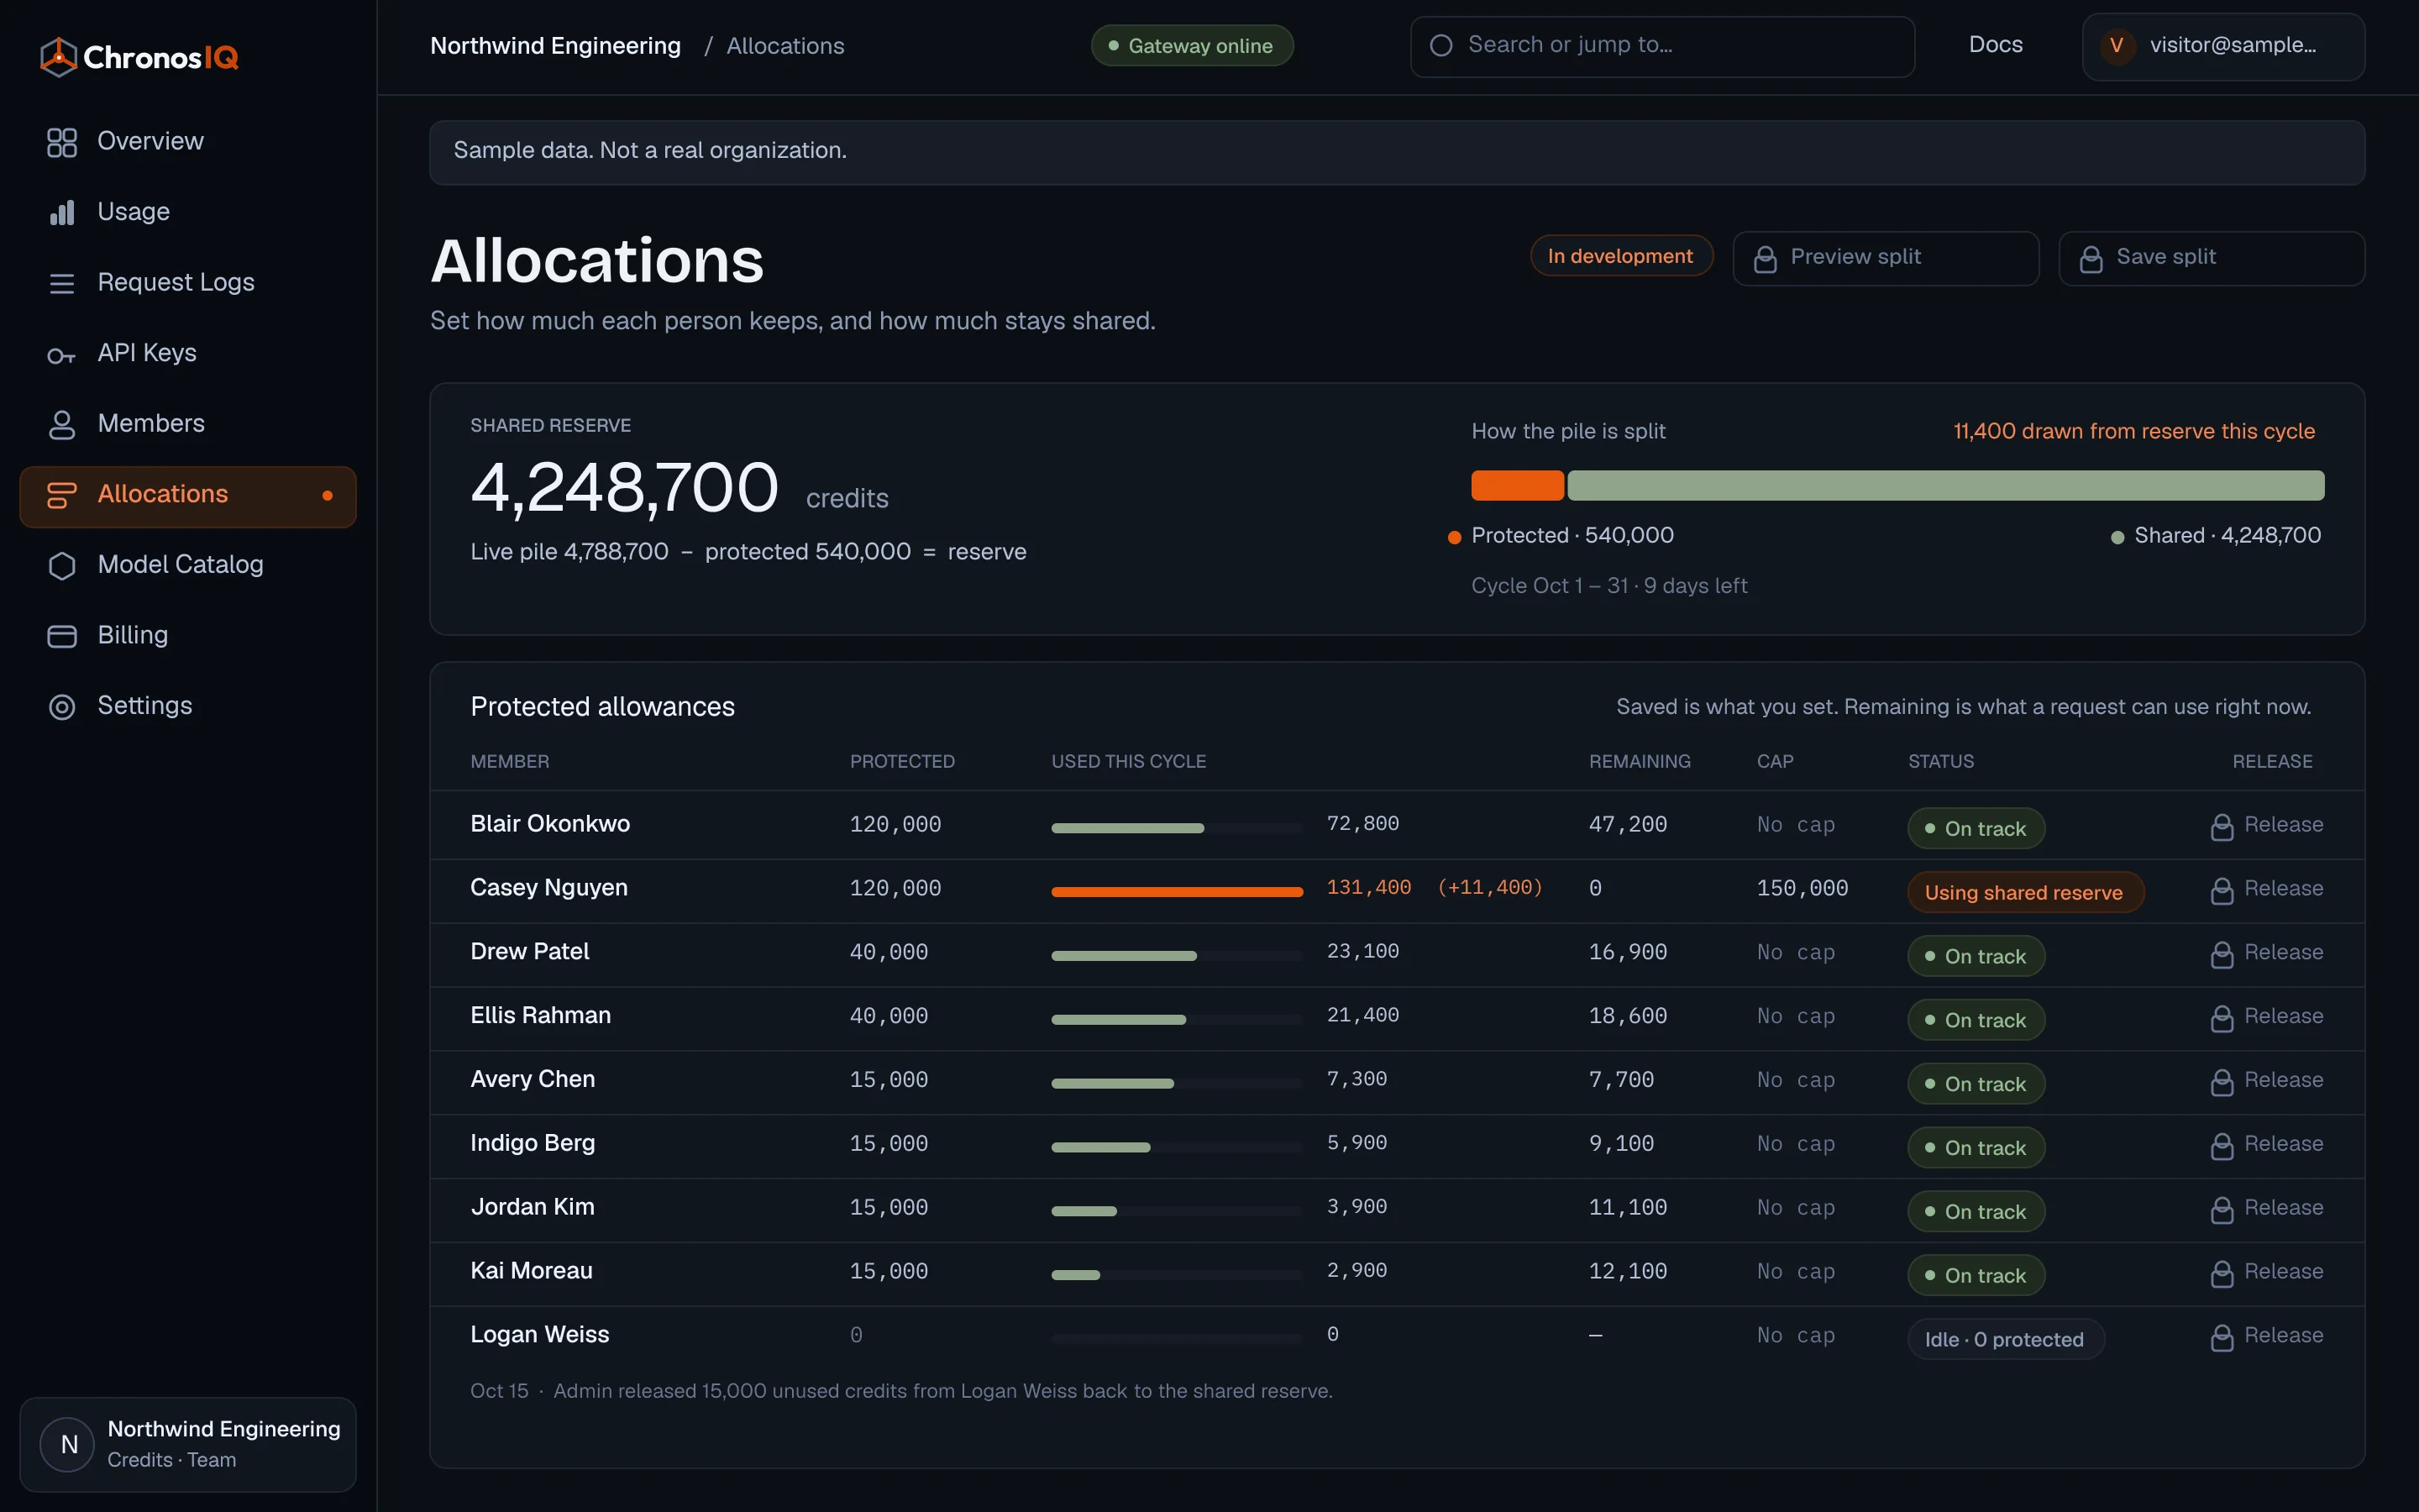Click Allocations in the breadcrumb
Screen dimensions: 2419x1512
point(785,46)
